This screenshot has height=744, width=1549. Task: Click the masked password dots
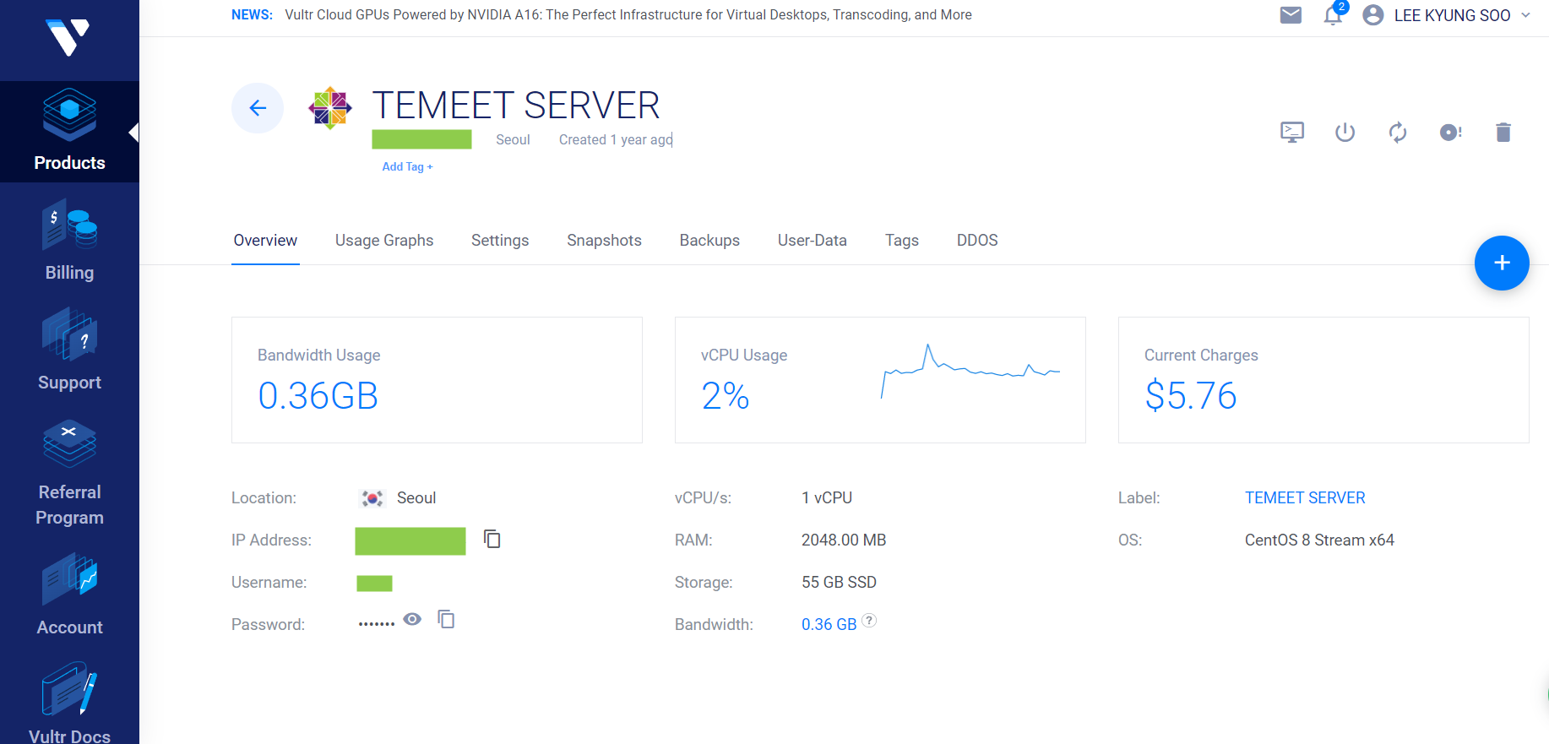pyautogui.click(x=377, y=624)
